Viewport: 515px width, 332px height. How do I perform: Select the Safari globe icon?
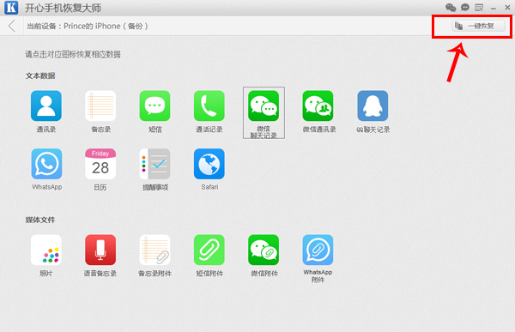point(209,164)
